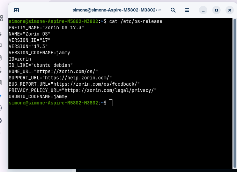Click the terminal vertical scrollbar

235,93
